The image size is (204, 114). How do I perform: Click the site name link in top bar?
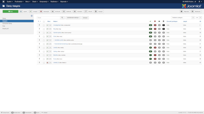pyautogui.click(x=189, y=2)
